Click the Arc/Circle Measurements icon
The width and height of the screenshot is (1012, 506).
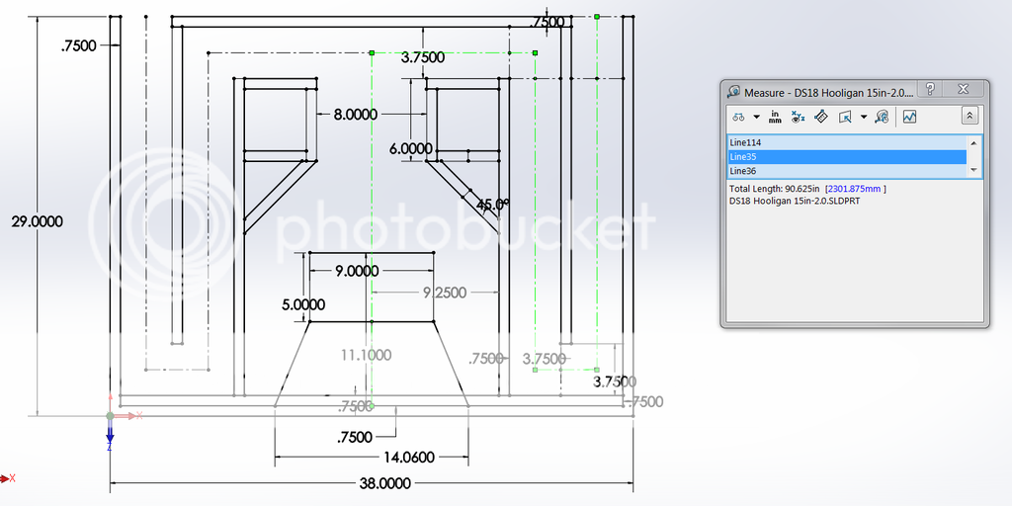738,117
